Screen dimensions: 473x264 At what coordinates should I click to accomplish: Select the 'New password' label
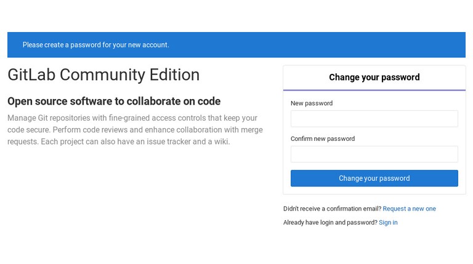(312, 103)
